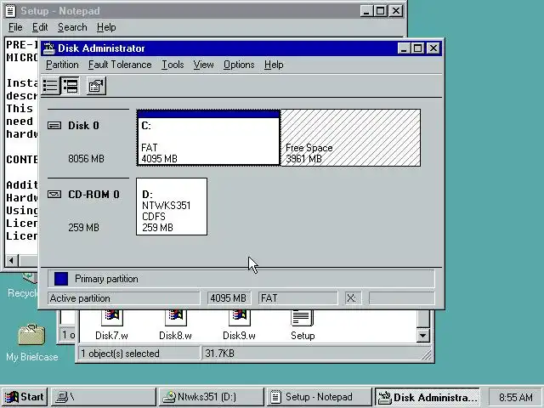Screen dimensions: 544x408
Task: Open the Options menu
Action: [x=239, y=65]
